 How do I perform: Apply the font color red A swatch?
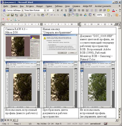113,10
